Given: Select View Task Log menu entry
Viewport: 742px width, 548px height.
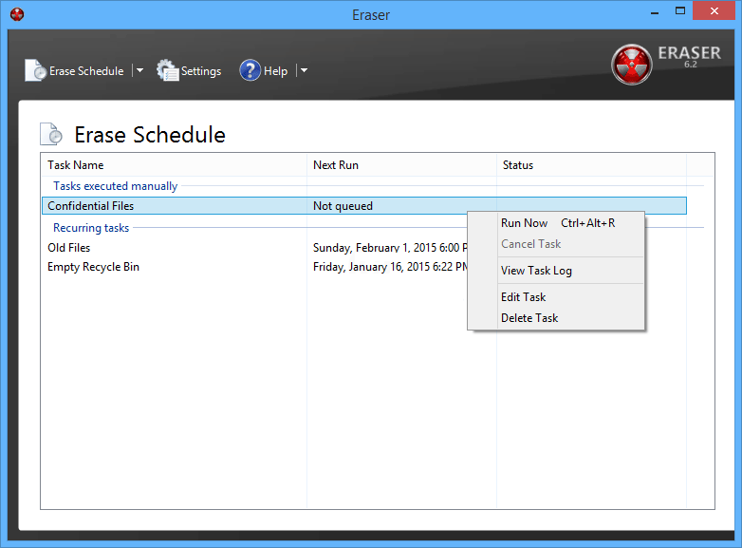Looking at the screenshot, I should pyautogui.click(x=536, y=271).
